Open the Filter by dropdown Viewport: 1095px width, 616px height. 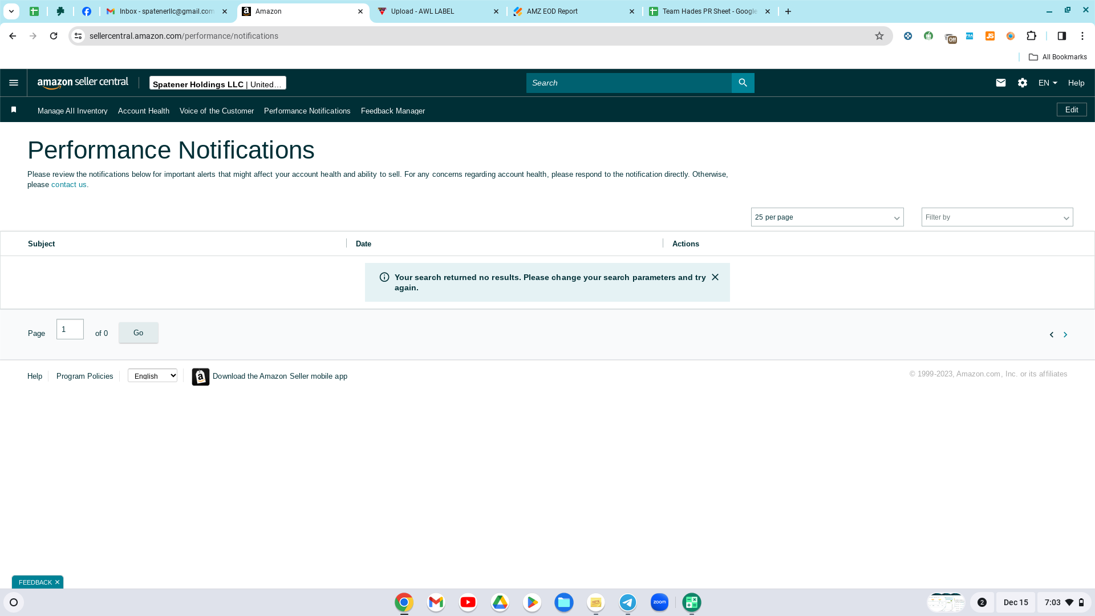(x=997, y=217)
